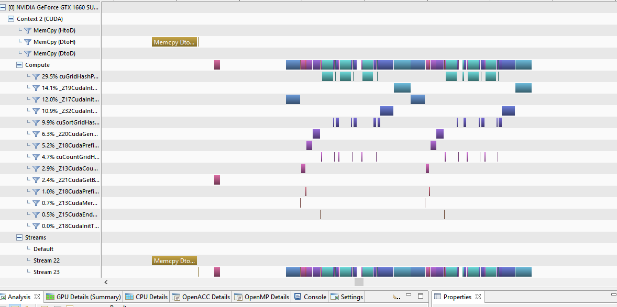The image size is (617, 307).
Task: Select the Memcpy DtoH block in Stream 22
Action: pyautogui.click(x=174, y=260)
